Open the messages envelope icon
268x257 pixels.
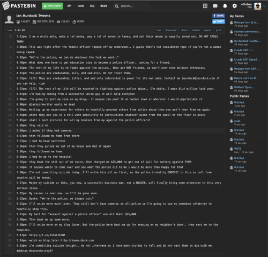[x=215, y=6]
